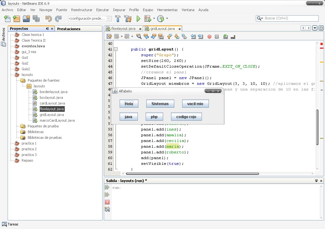Run the project with the green arrow
Viewport: 325px width, 229px height.
coord(138,19)
